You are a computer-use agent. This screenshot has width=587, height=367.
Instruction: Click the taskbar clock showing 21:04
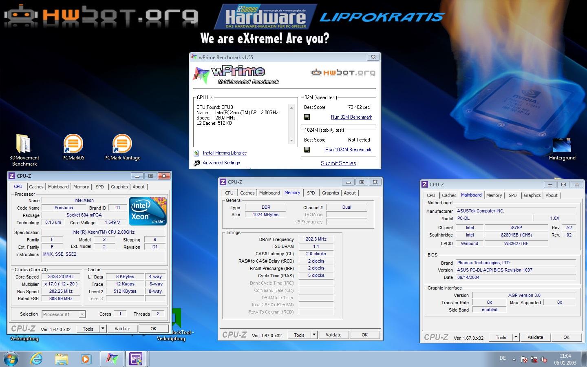click(565, 359)
